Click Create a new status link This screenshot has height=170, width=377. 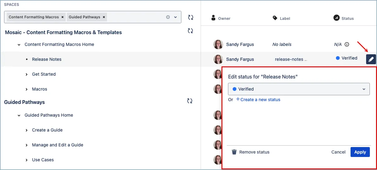pos(260,100)
